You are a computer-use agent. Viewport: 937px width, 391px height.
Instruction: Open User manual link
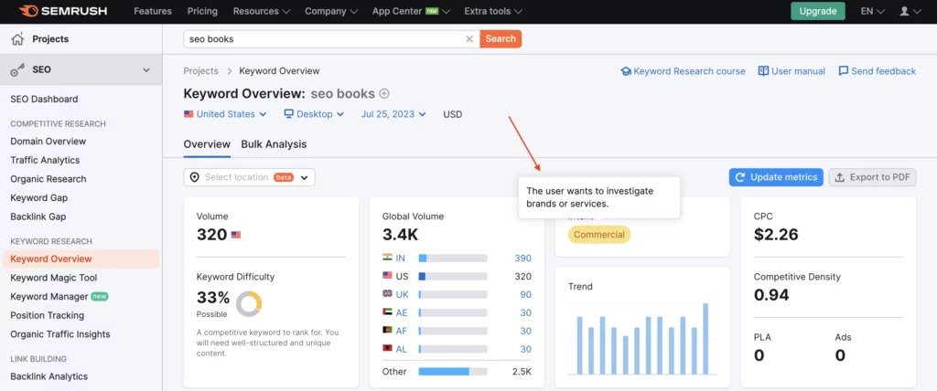click(792, 71)
